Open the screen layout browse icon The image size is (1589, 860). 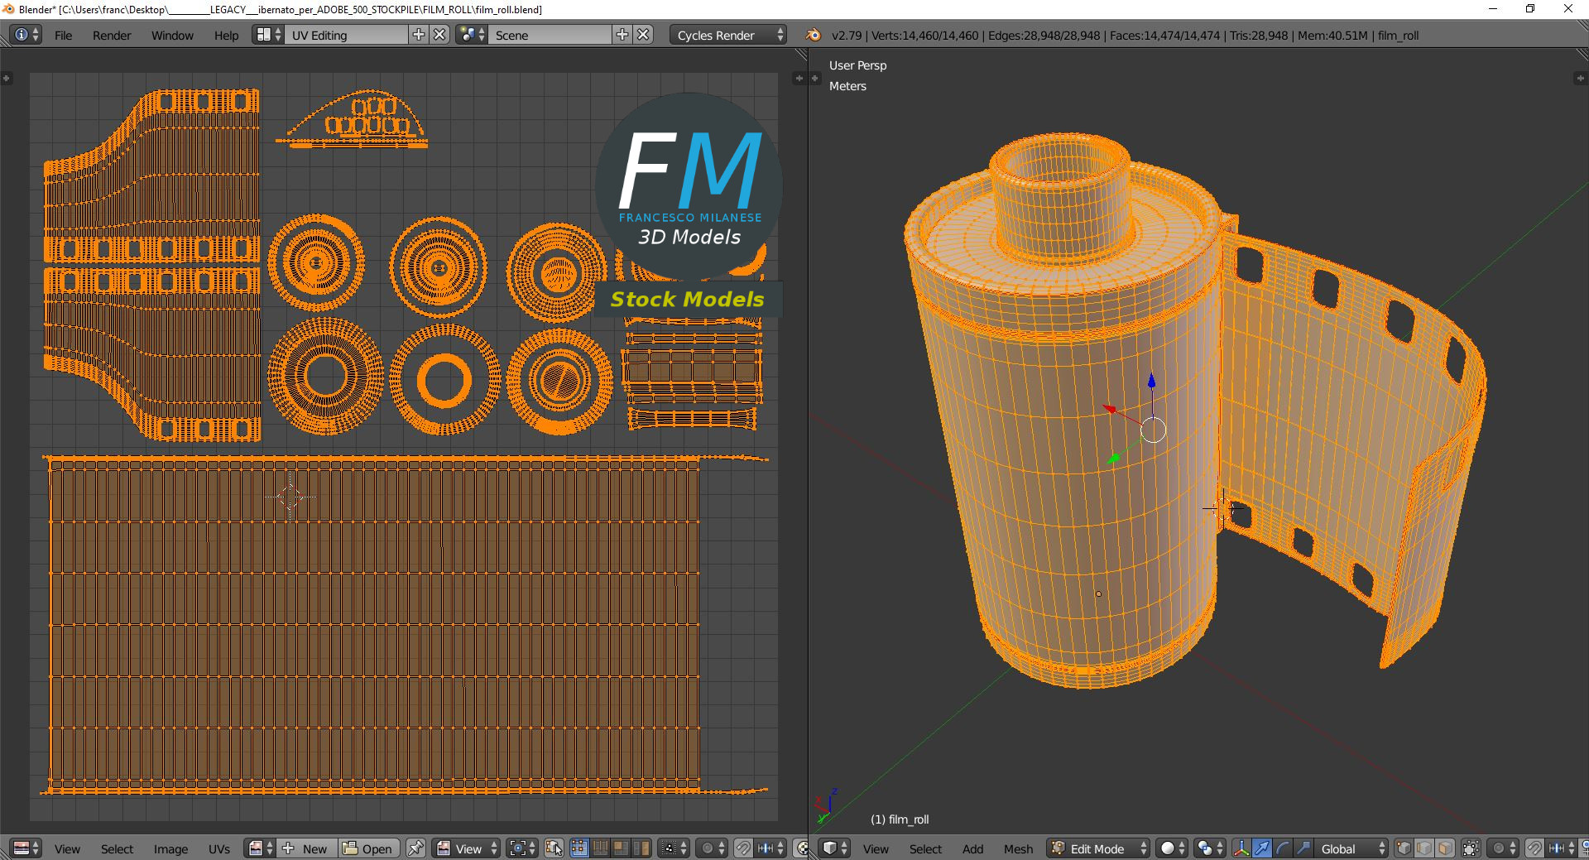pos(268,35)
